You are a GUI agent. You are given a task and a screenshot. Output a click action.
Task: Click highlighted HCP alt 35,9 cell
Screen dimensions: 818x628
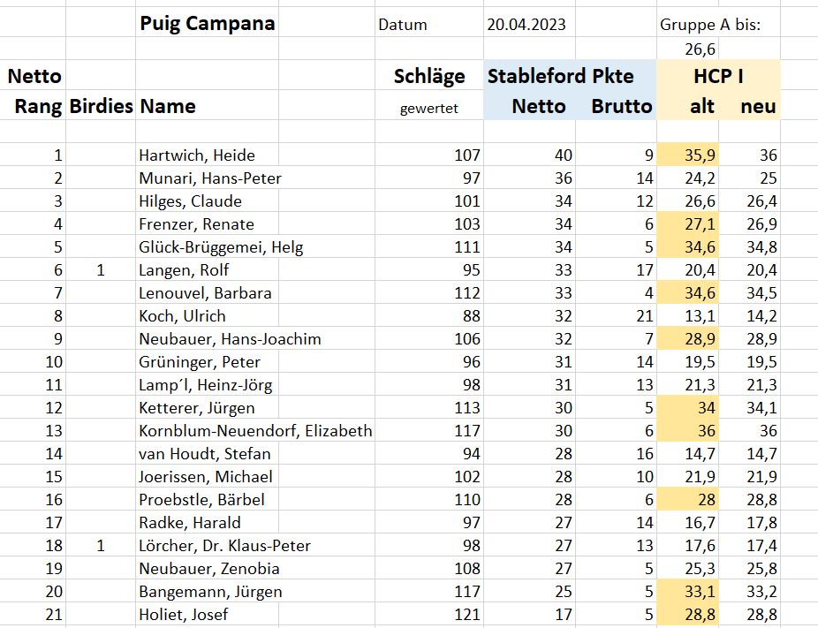687,155
